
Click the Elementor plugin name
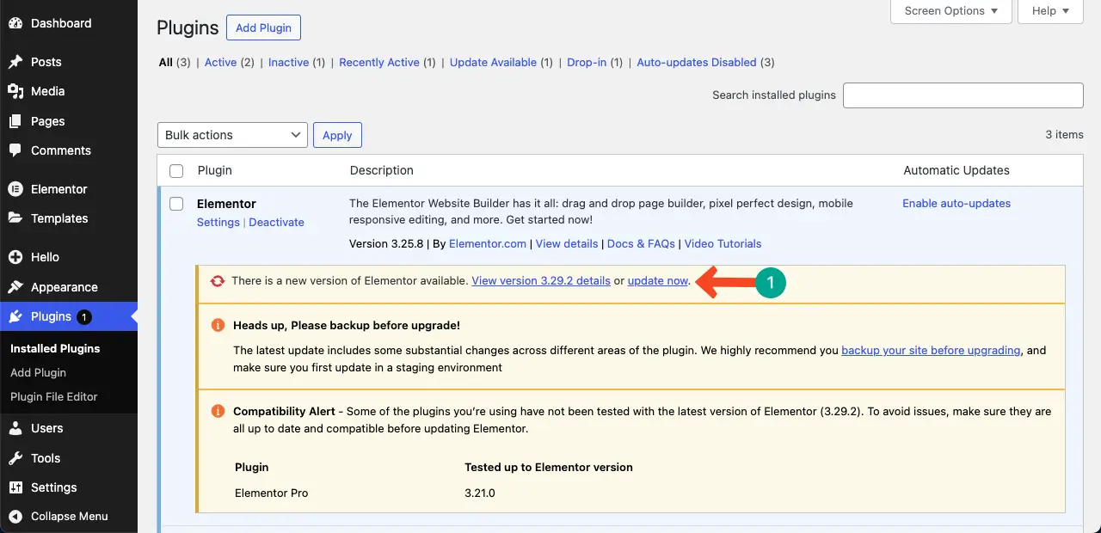(226, 204)
